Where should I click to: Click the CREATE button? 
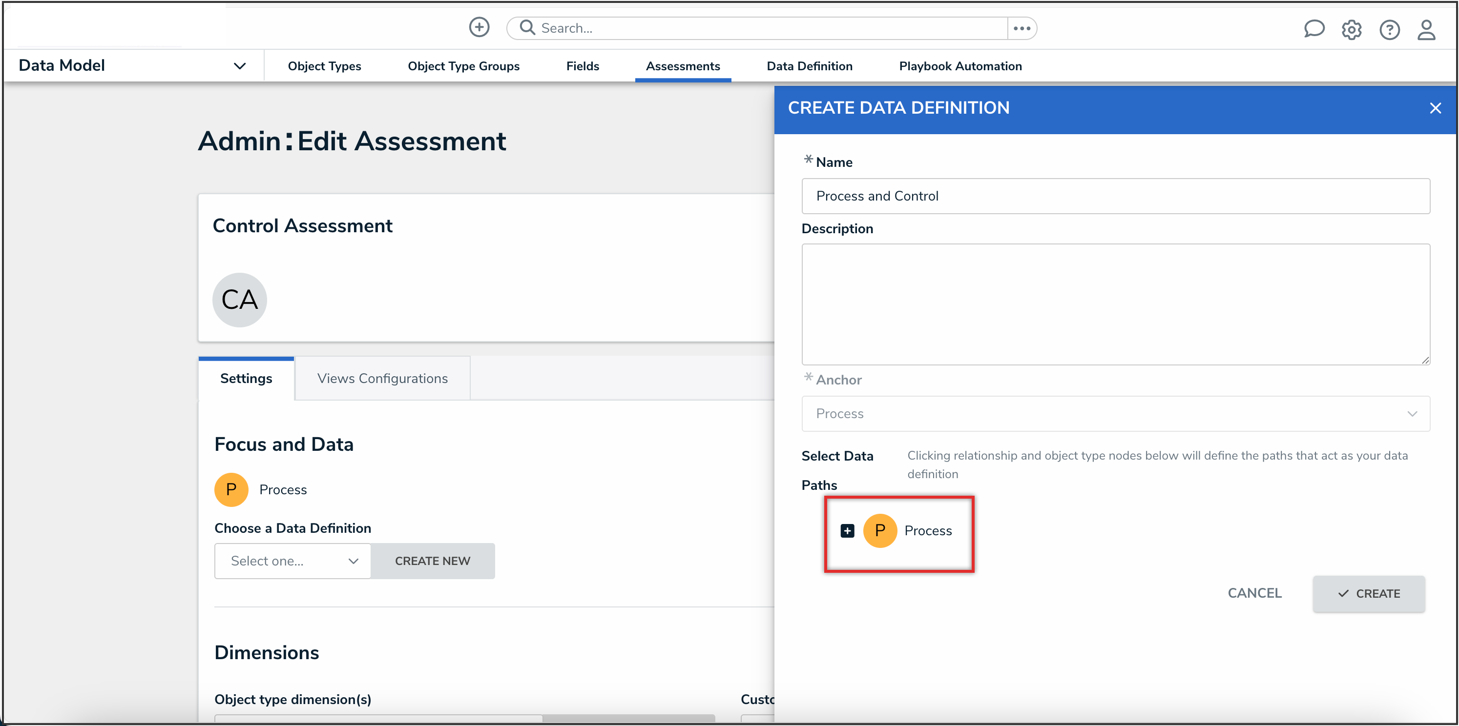1368,594
